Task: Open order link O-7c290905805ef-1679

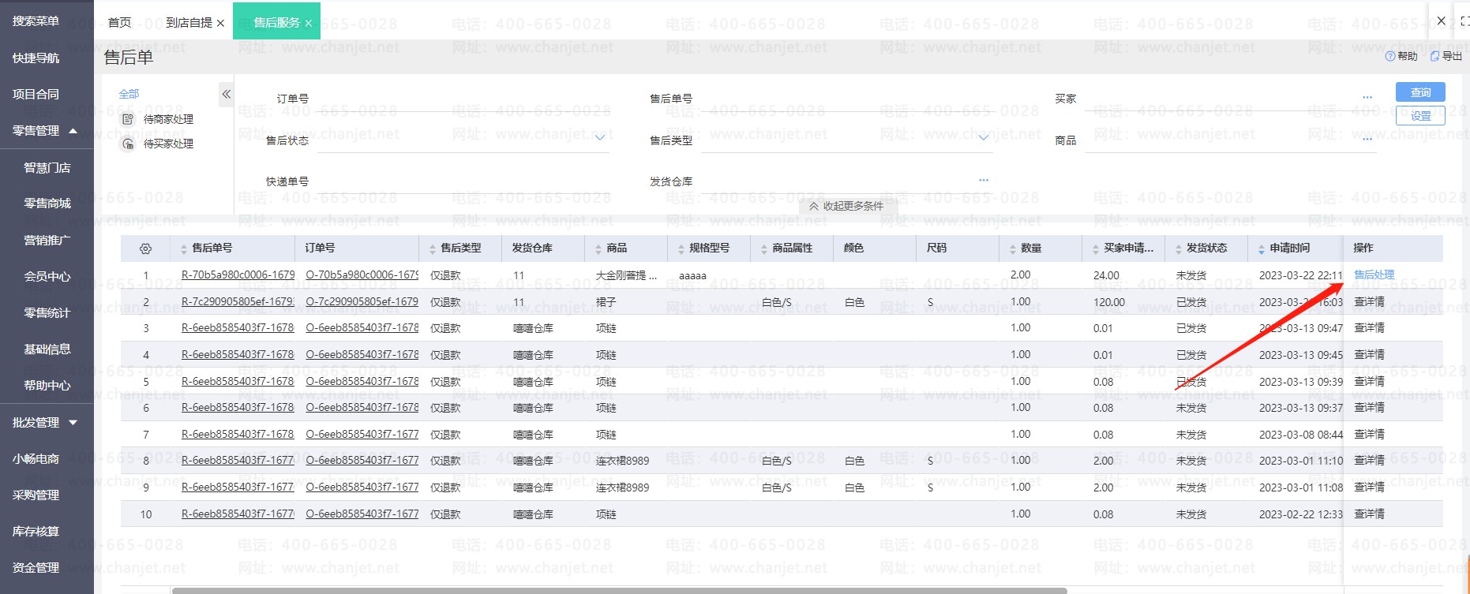Action: (x=362, y=302)
